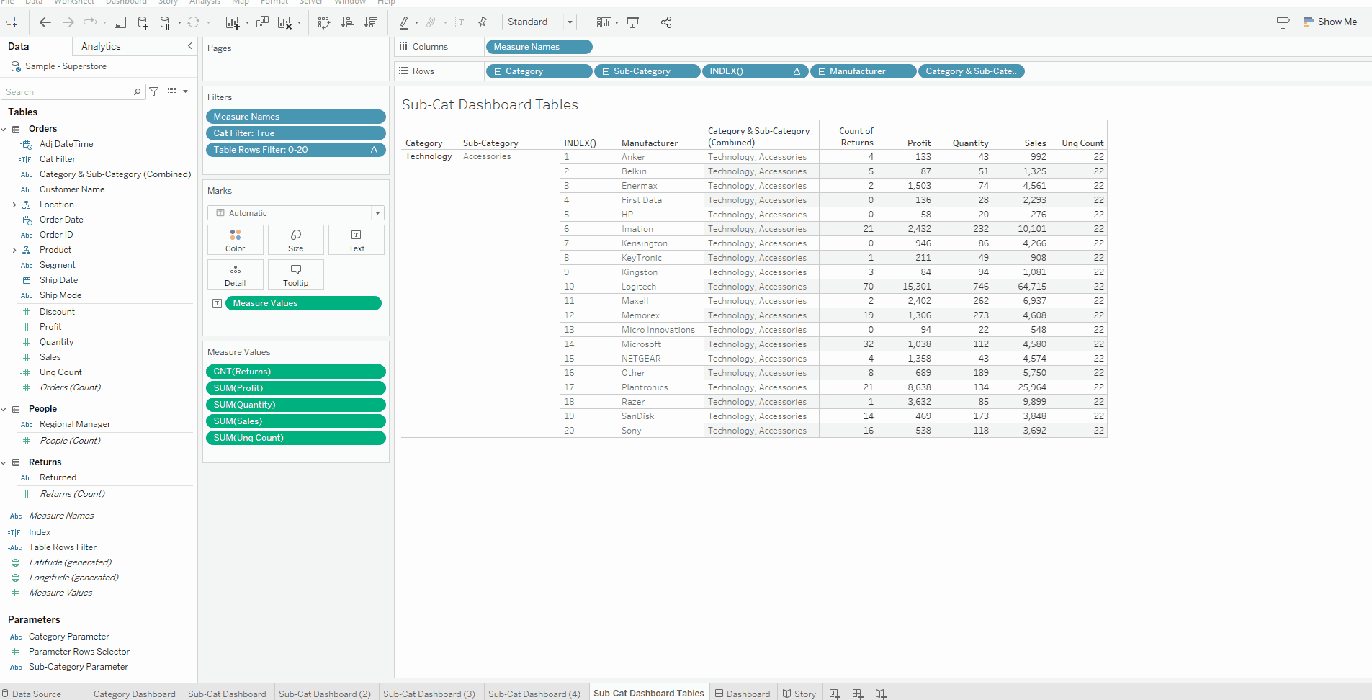The width and height of the screenshot is (1372, 700).
Task: Open the Color shelf on Marks card
Action: point(235,239)
